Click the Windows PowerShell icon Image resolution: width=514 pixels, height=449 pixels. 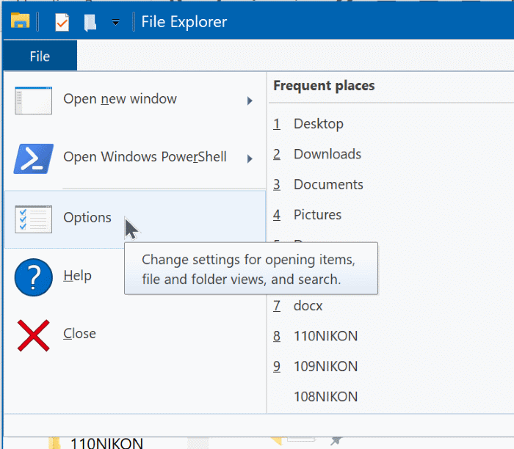point(34,158)
